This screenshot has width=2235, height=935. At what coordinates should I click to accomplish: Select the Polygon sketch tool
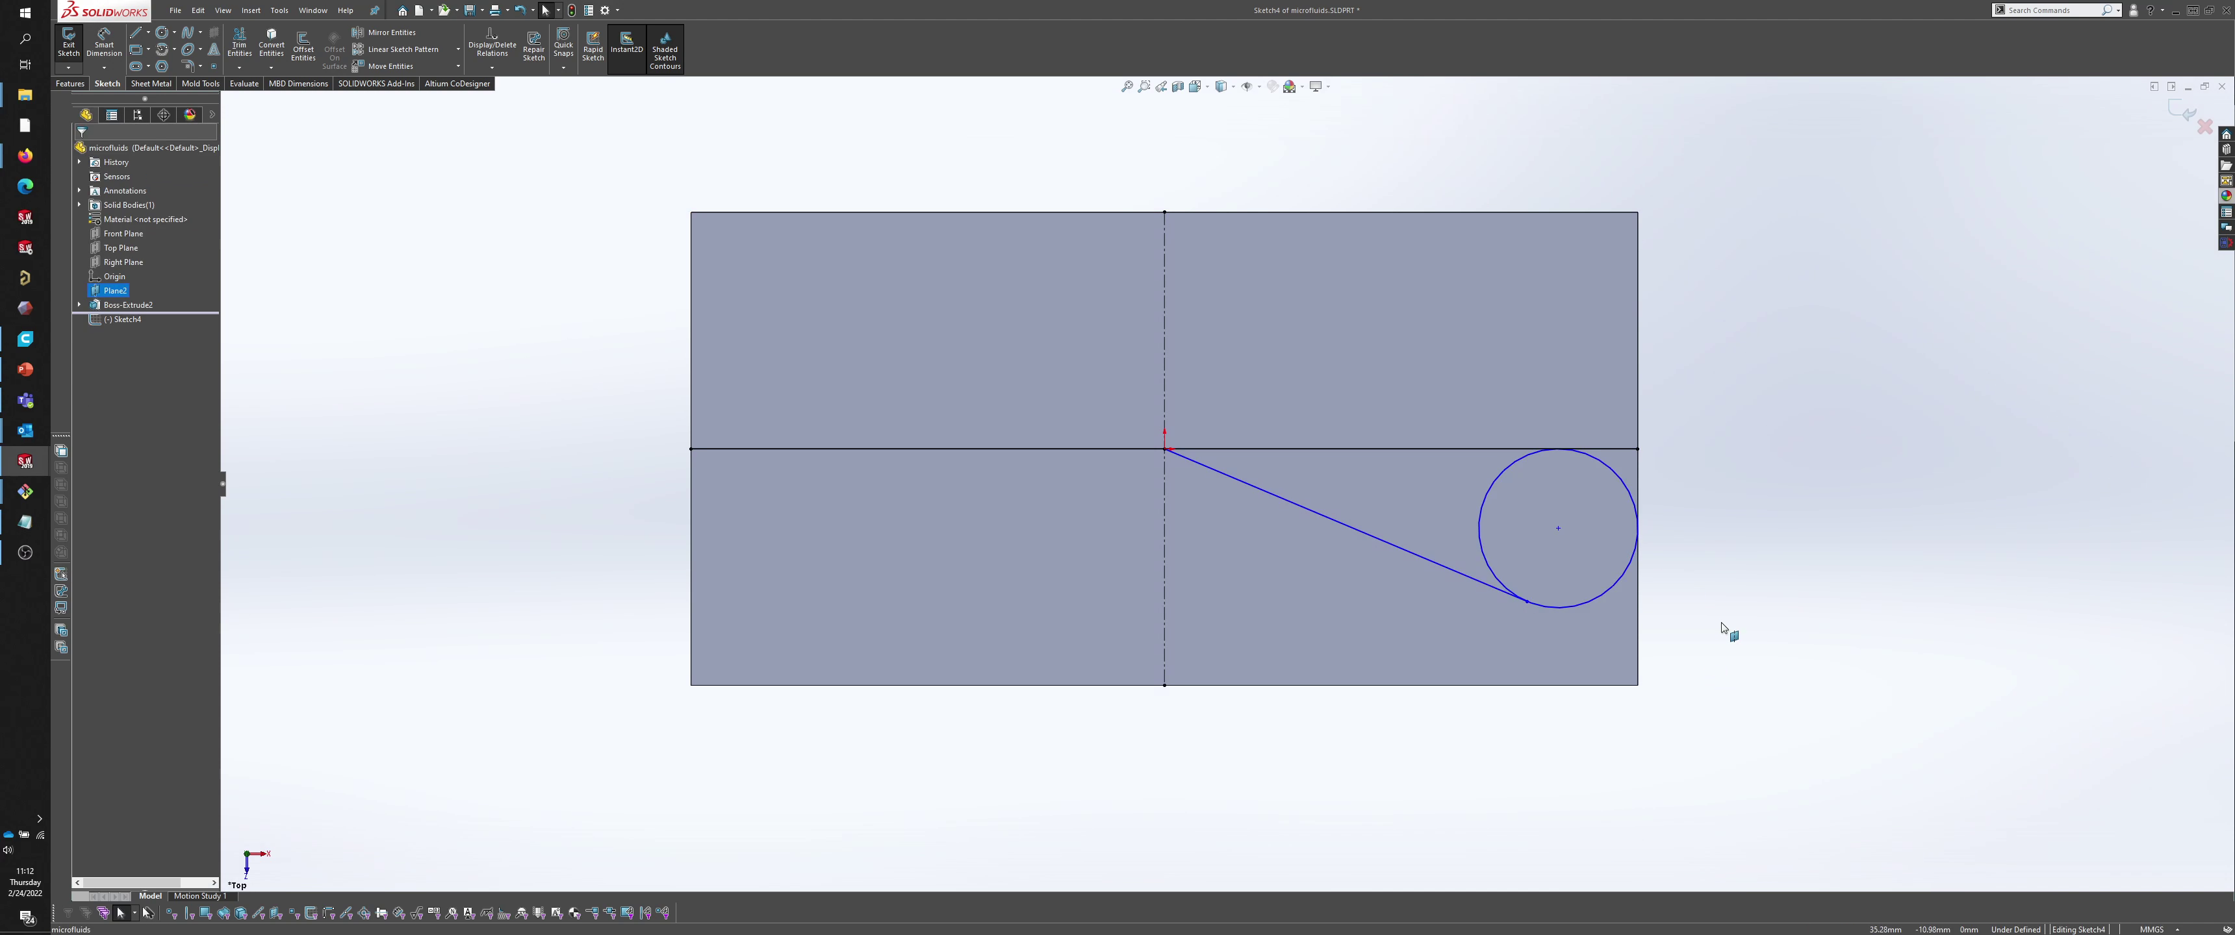click(x=161, y=66)
